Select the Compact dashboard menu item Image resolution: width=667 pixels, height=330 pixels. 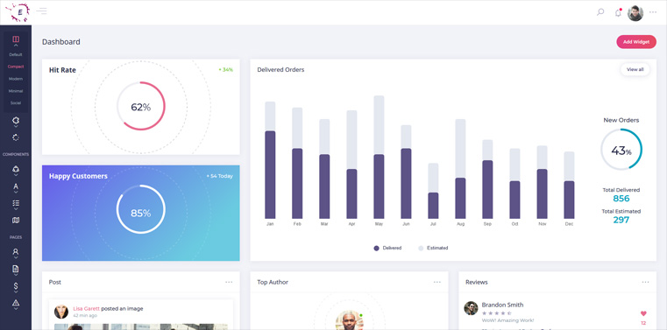tap(16, 67)
